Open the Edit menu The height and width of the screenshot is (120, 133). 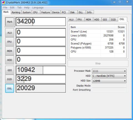click(x=12, y=7)
